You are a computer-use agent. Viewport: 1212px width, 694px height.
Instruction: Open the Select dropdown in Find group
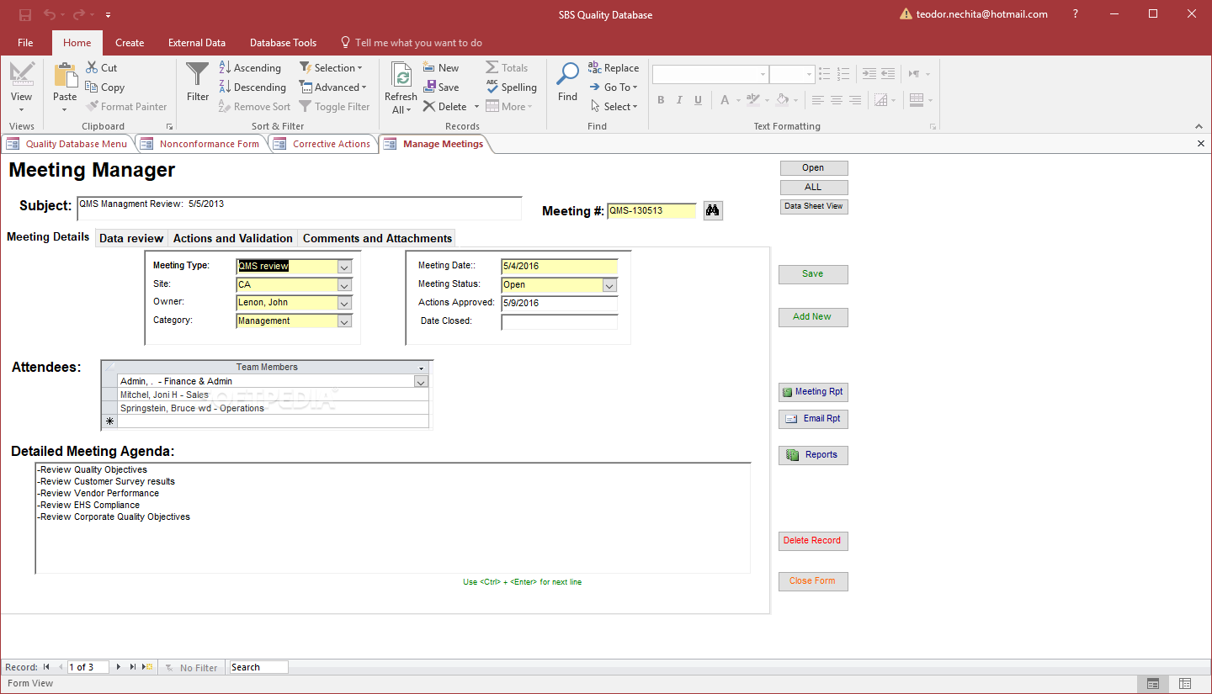[613, 107]
